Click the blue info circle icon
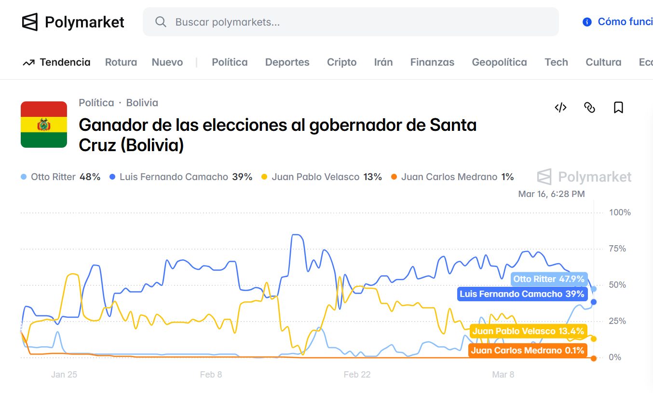 [x=587, y=22]
